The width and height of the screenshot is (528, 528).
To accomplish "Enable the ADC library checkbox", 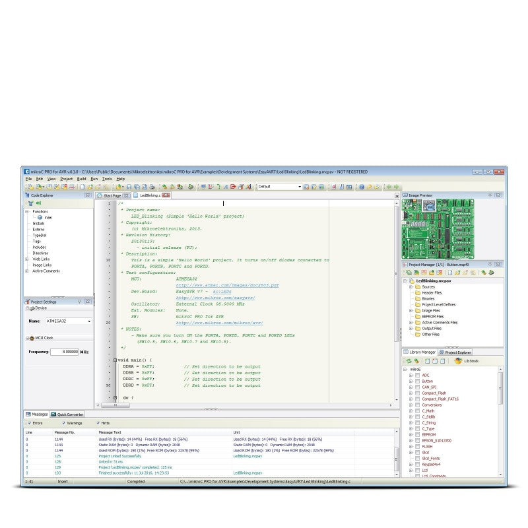I will click(417, 375).
